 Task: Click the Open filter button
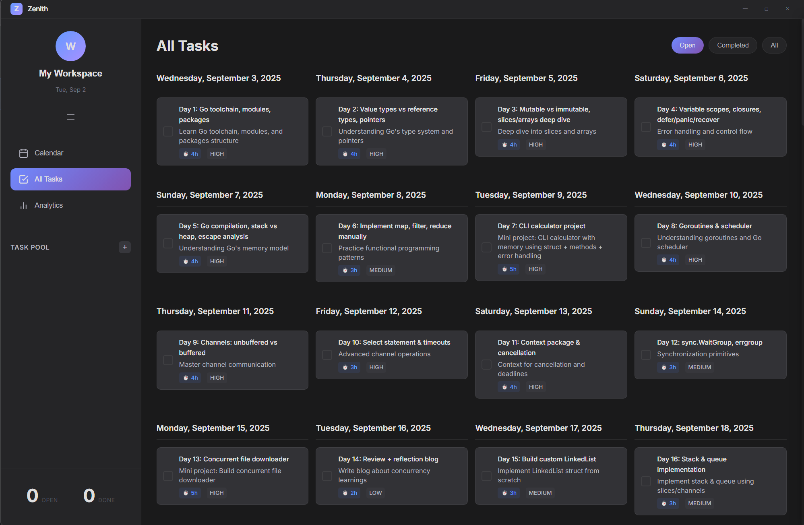point(687,45)
